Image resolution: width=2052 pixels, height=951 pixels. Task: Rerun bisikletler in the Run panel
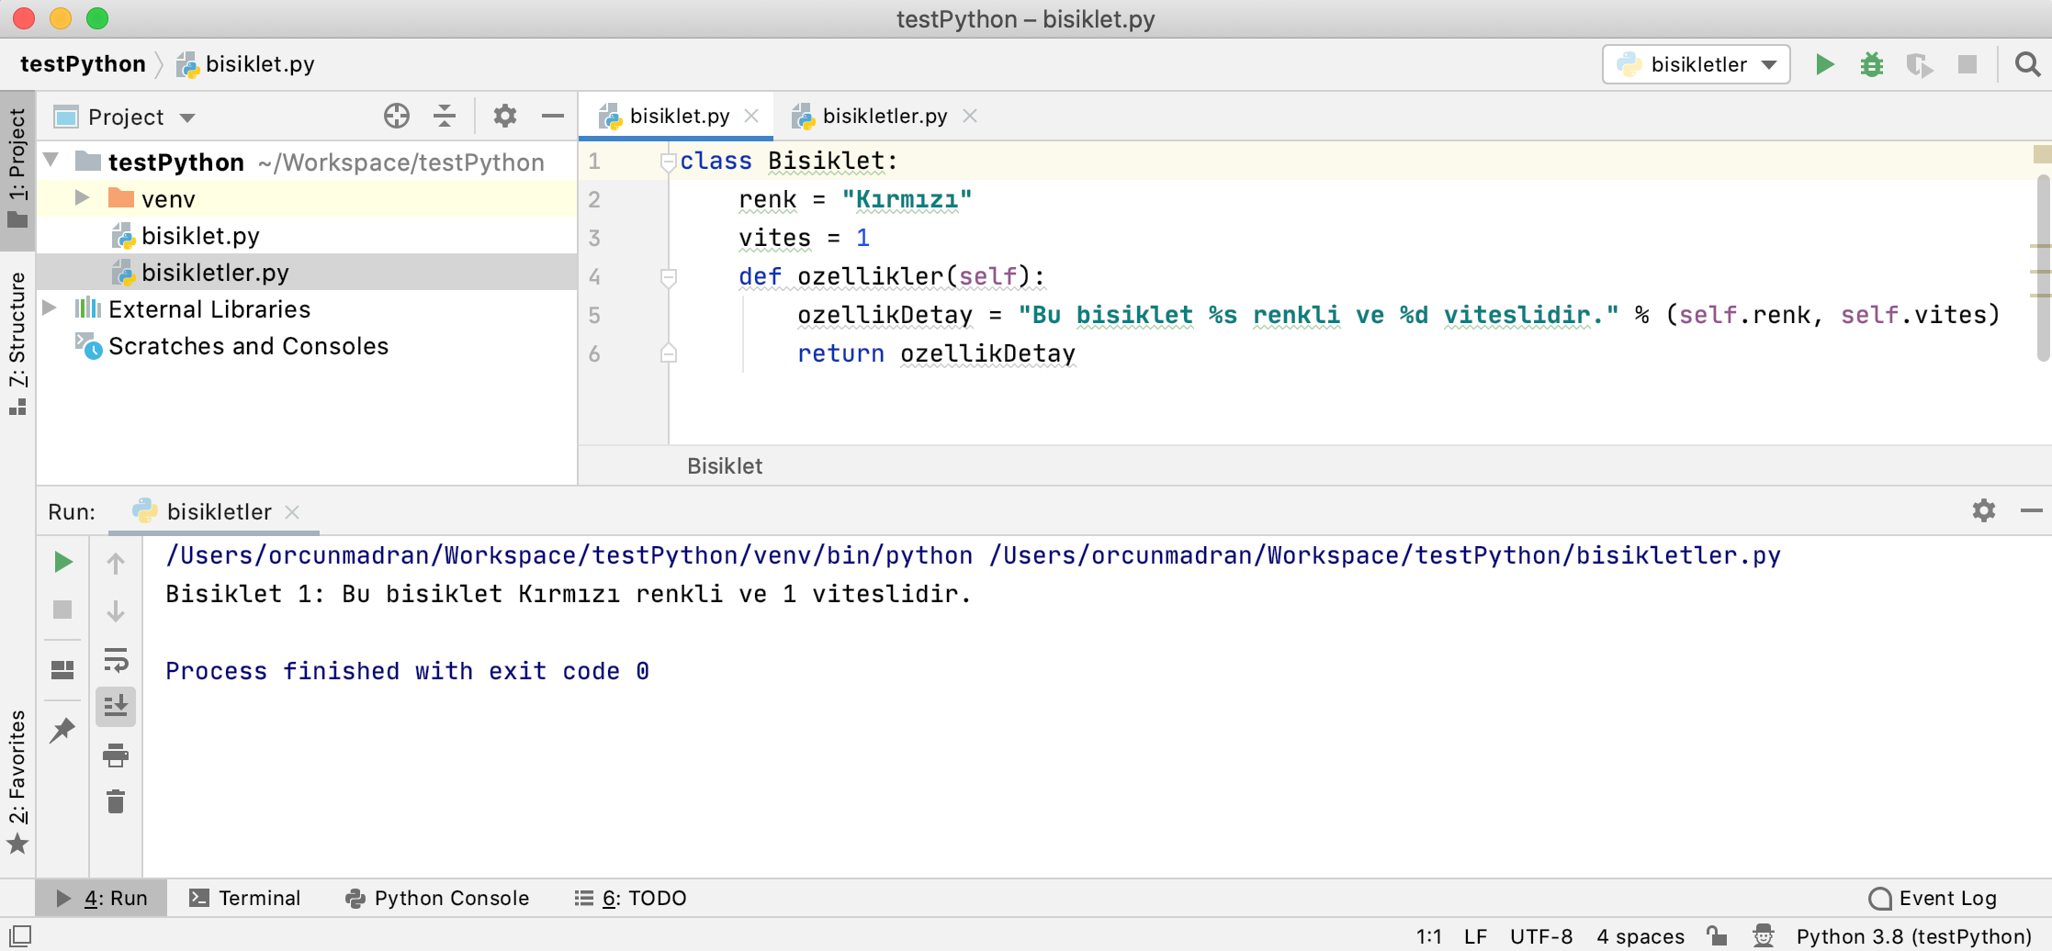pos(62,562)
